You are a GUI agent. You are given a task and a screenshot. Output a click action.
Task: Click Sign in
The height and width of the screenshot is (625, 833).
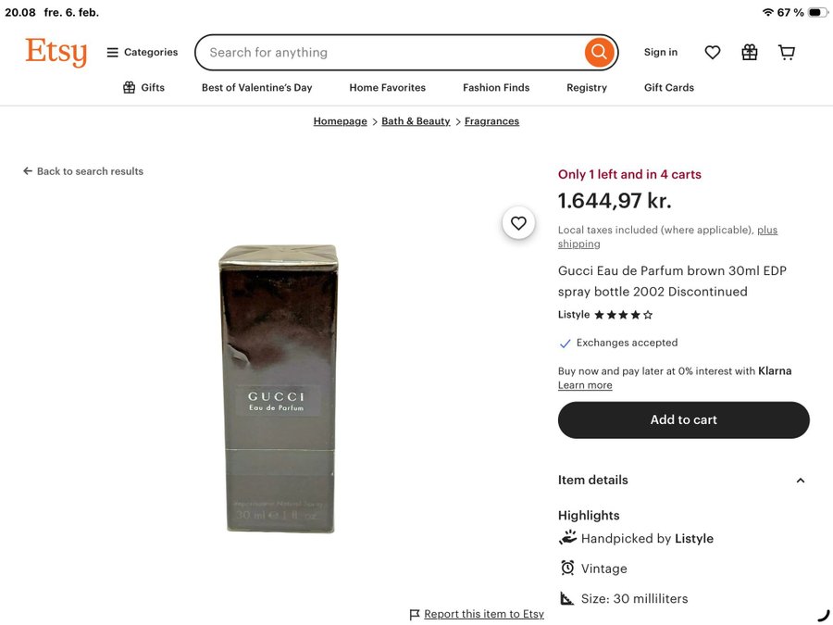click(661, 53)
